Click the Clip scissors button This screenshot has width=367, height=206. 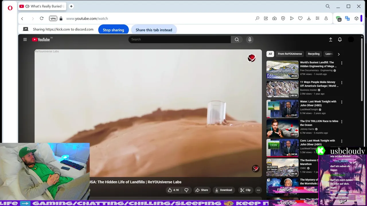coord(245,190)
